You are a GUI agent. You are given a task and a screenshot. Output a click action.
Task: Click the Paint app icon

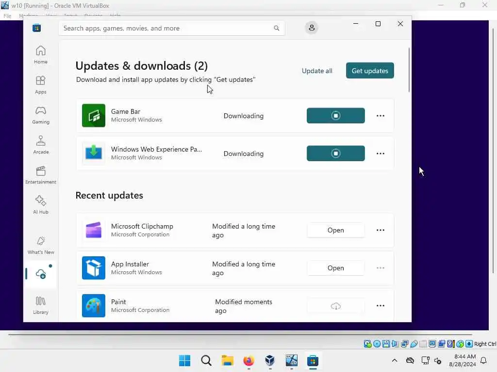pyautogui.click(x=94, y=306)
